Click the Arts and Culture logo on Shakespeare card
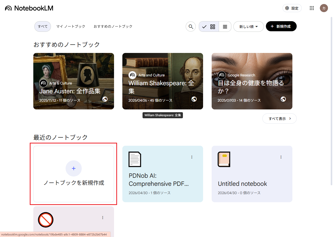This screenshot has width=333, height=237. (132, 75)
